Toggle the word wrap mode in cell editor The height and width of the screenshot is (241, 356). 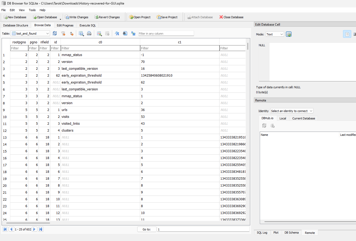[347, 34]
